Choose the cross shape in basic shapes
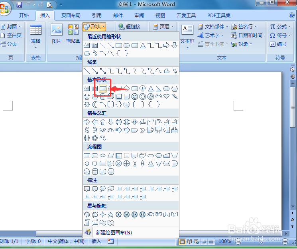Image resolution: width=297 pixels, height=249 pixels. click(x=87, y=97)
